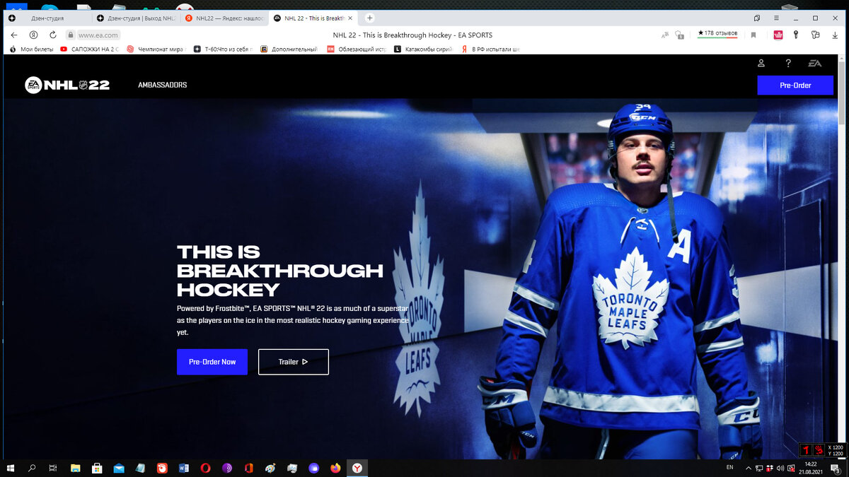Open the Катакомбы сирий bookmark
849x477 pixels.
pyautogui.click(x=423, y=49)
